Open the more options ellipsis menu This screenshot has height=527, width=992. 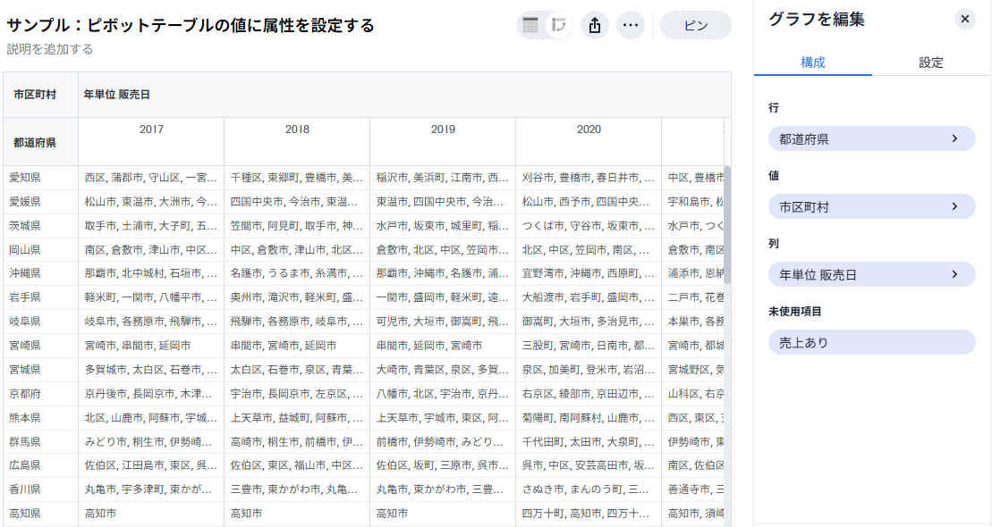point(631,25)
